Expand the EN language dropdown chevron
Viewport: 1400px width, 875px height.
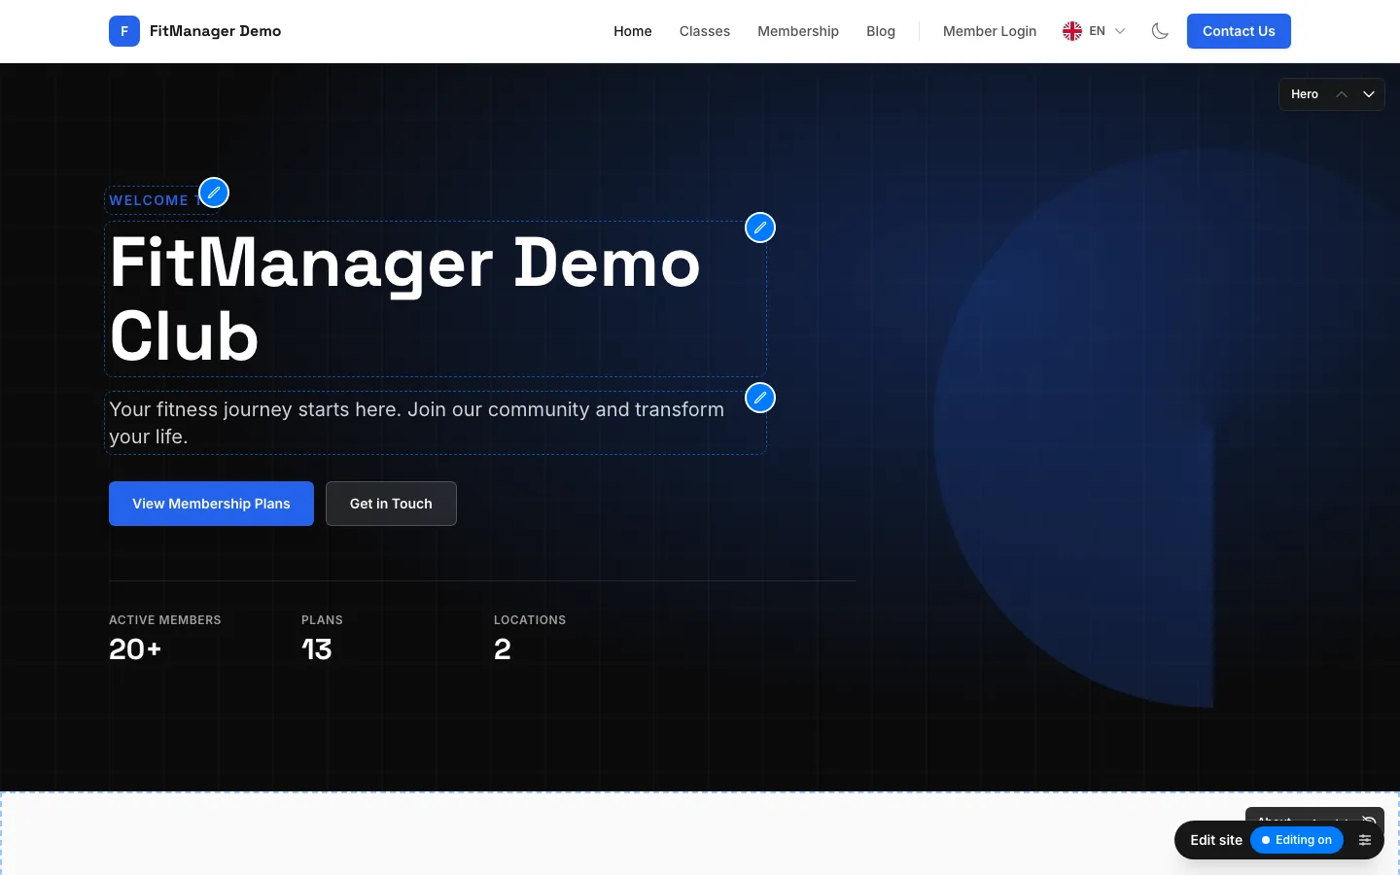1120,31
